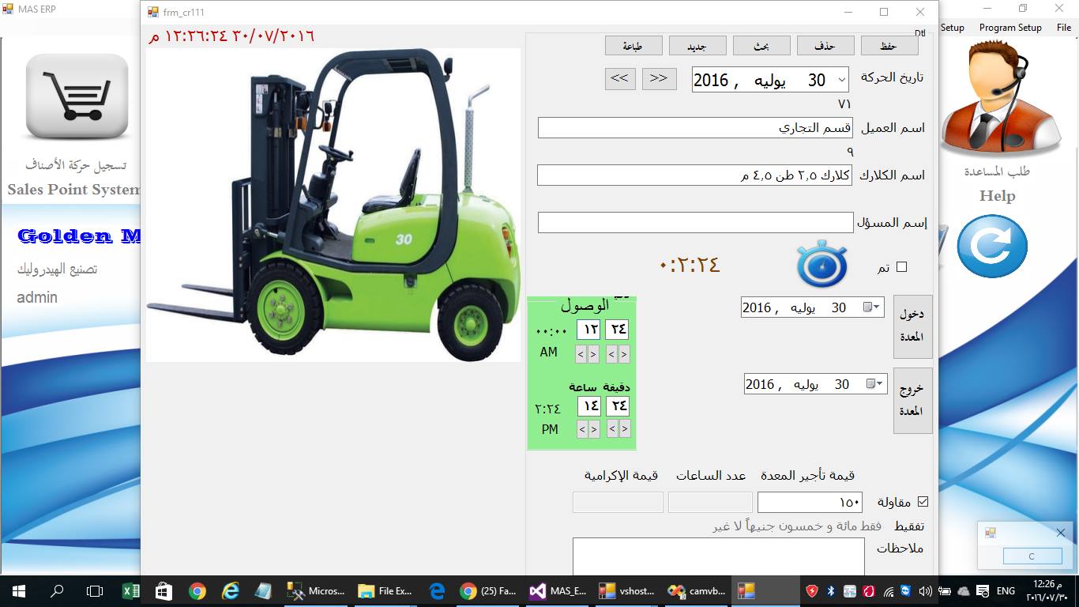
Task: Click the جديد new button
Action: (x=697, y=46)
